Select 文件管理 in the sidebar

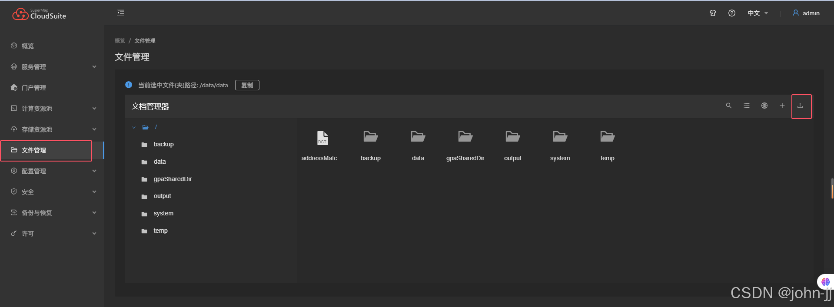52,150
